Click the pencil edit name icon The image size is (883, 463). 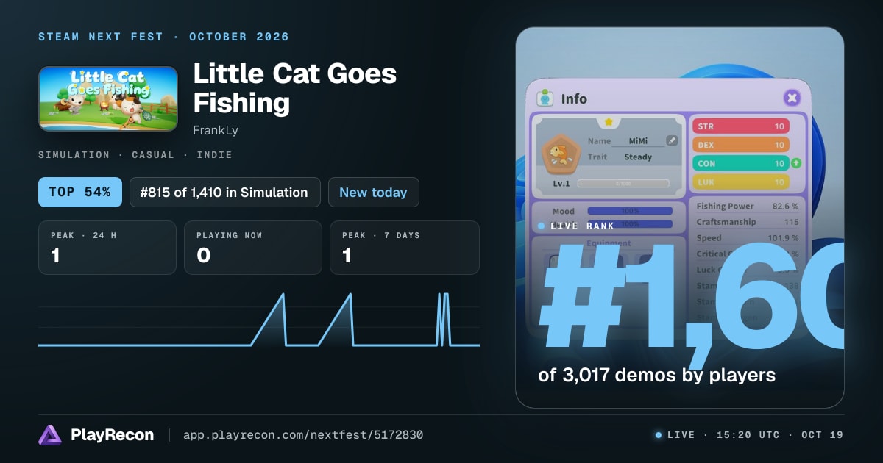click(672, 140)
